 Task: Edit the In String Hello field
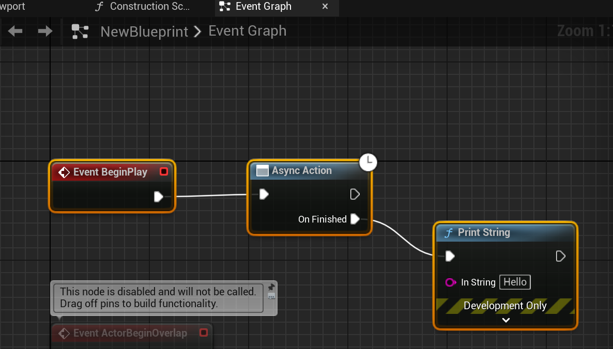515,282
